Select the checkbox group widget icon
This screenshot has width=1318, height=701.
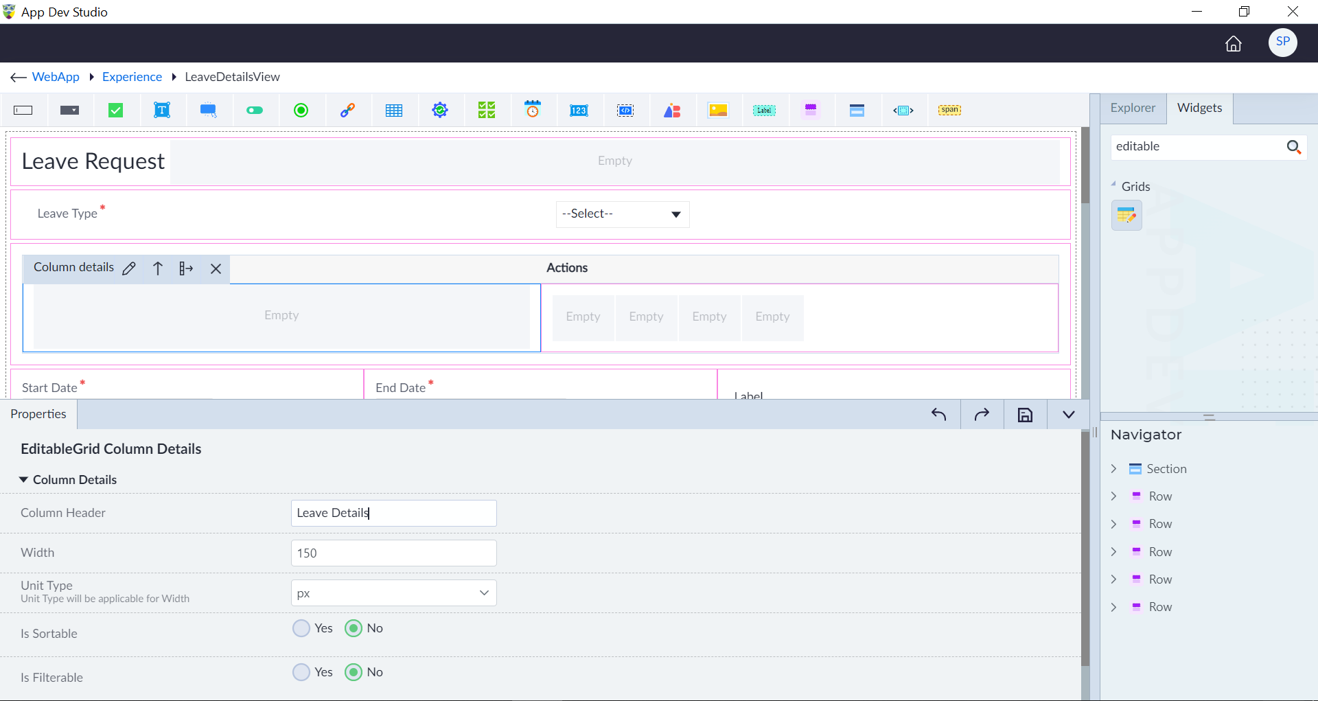click(x=487, y=111)
